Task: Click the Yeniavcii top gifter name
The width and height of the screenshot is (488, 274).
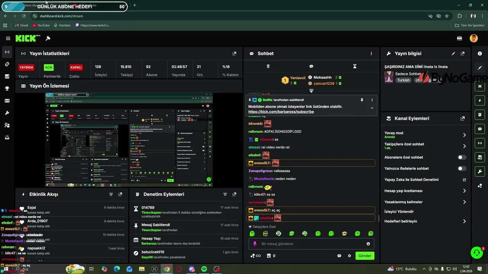Action: (x=298, y=78)
